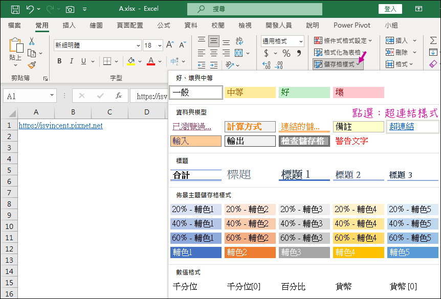The width and height of the screenshot is (441, 299).
Task: Open the Name Box dropdown arrow
Action: 52,95
